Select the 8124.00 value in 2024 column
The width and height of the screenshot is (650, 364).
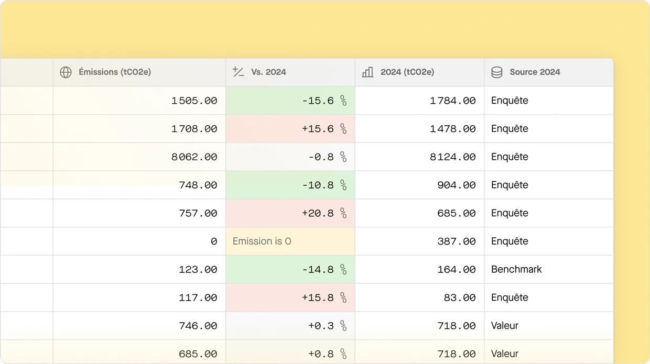[452, 157]
